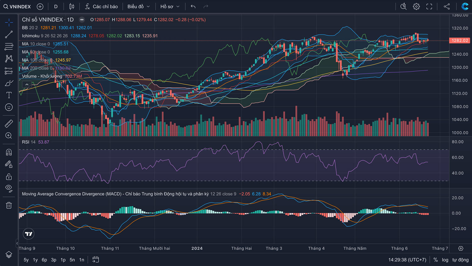
Task: Toggle hide all drawings eye icon
Action: pyautogui.click(x=9, y=188)
